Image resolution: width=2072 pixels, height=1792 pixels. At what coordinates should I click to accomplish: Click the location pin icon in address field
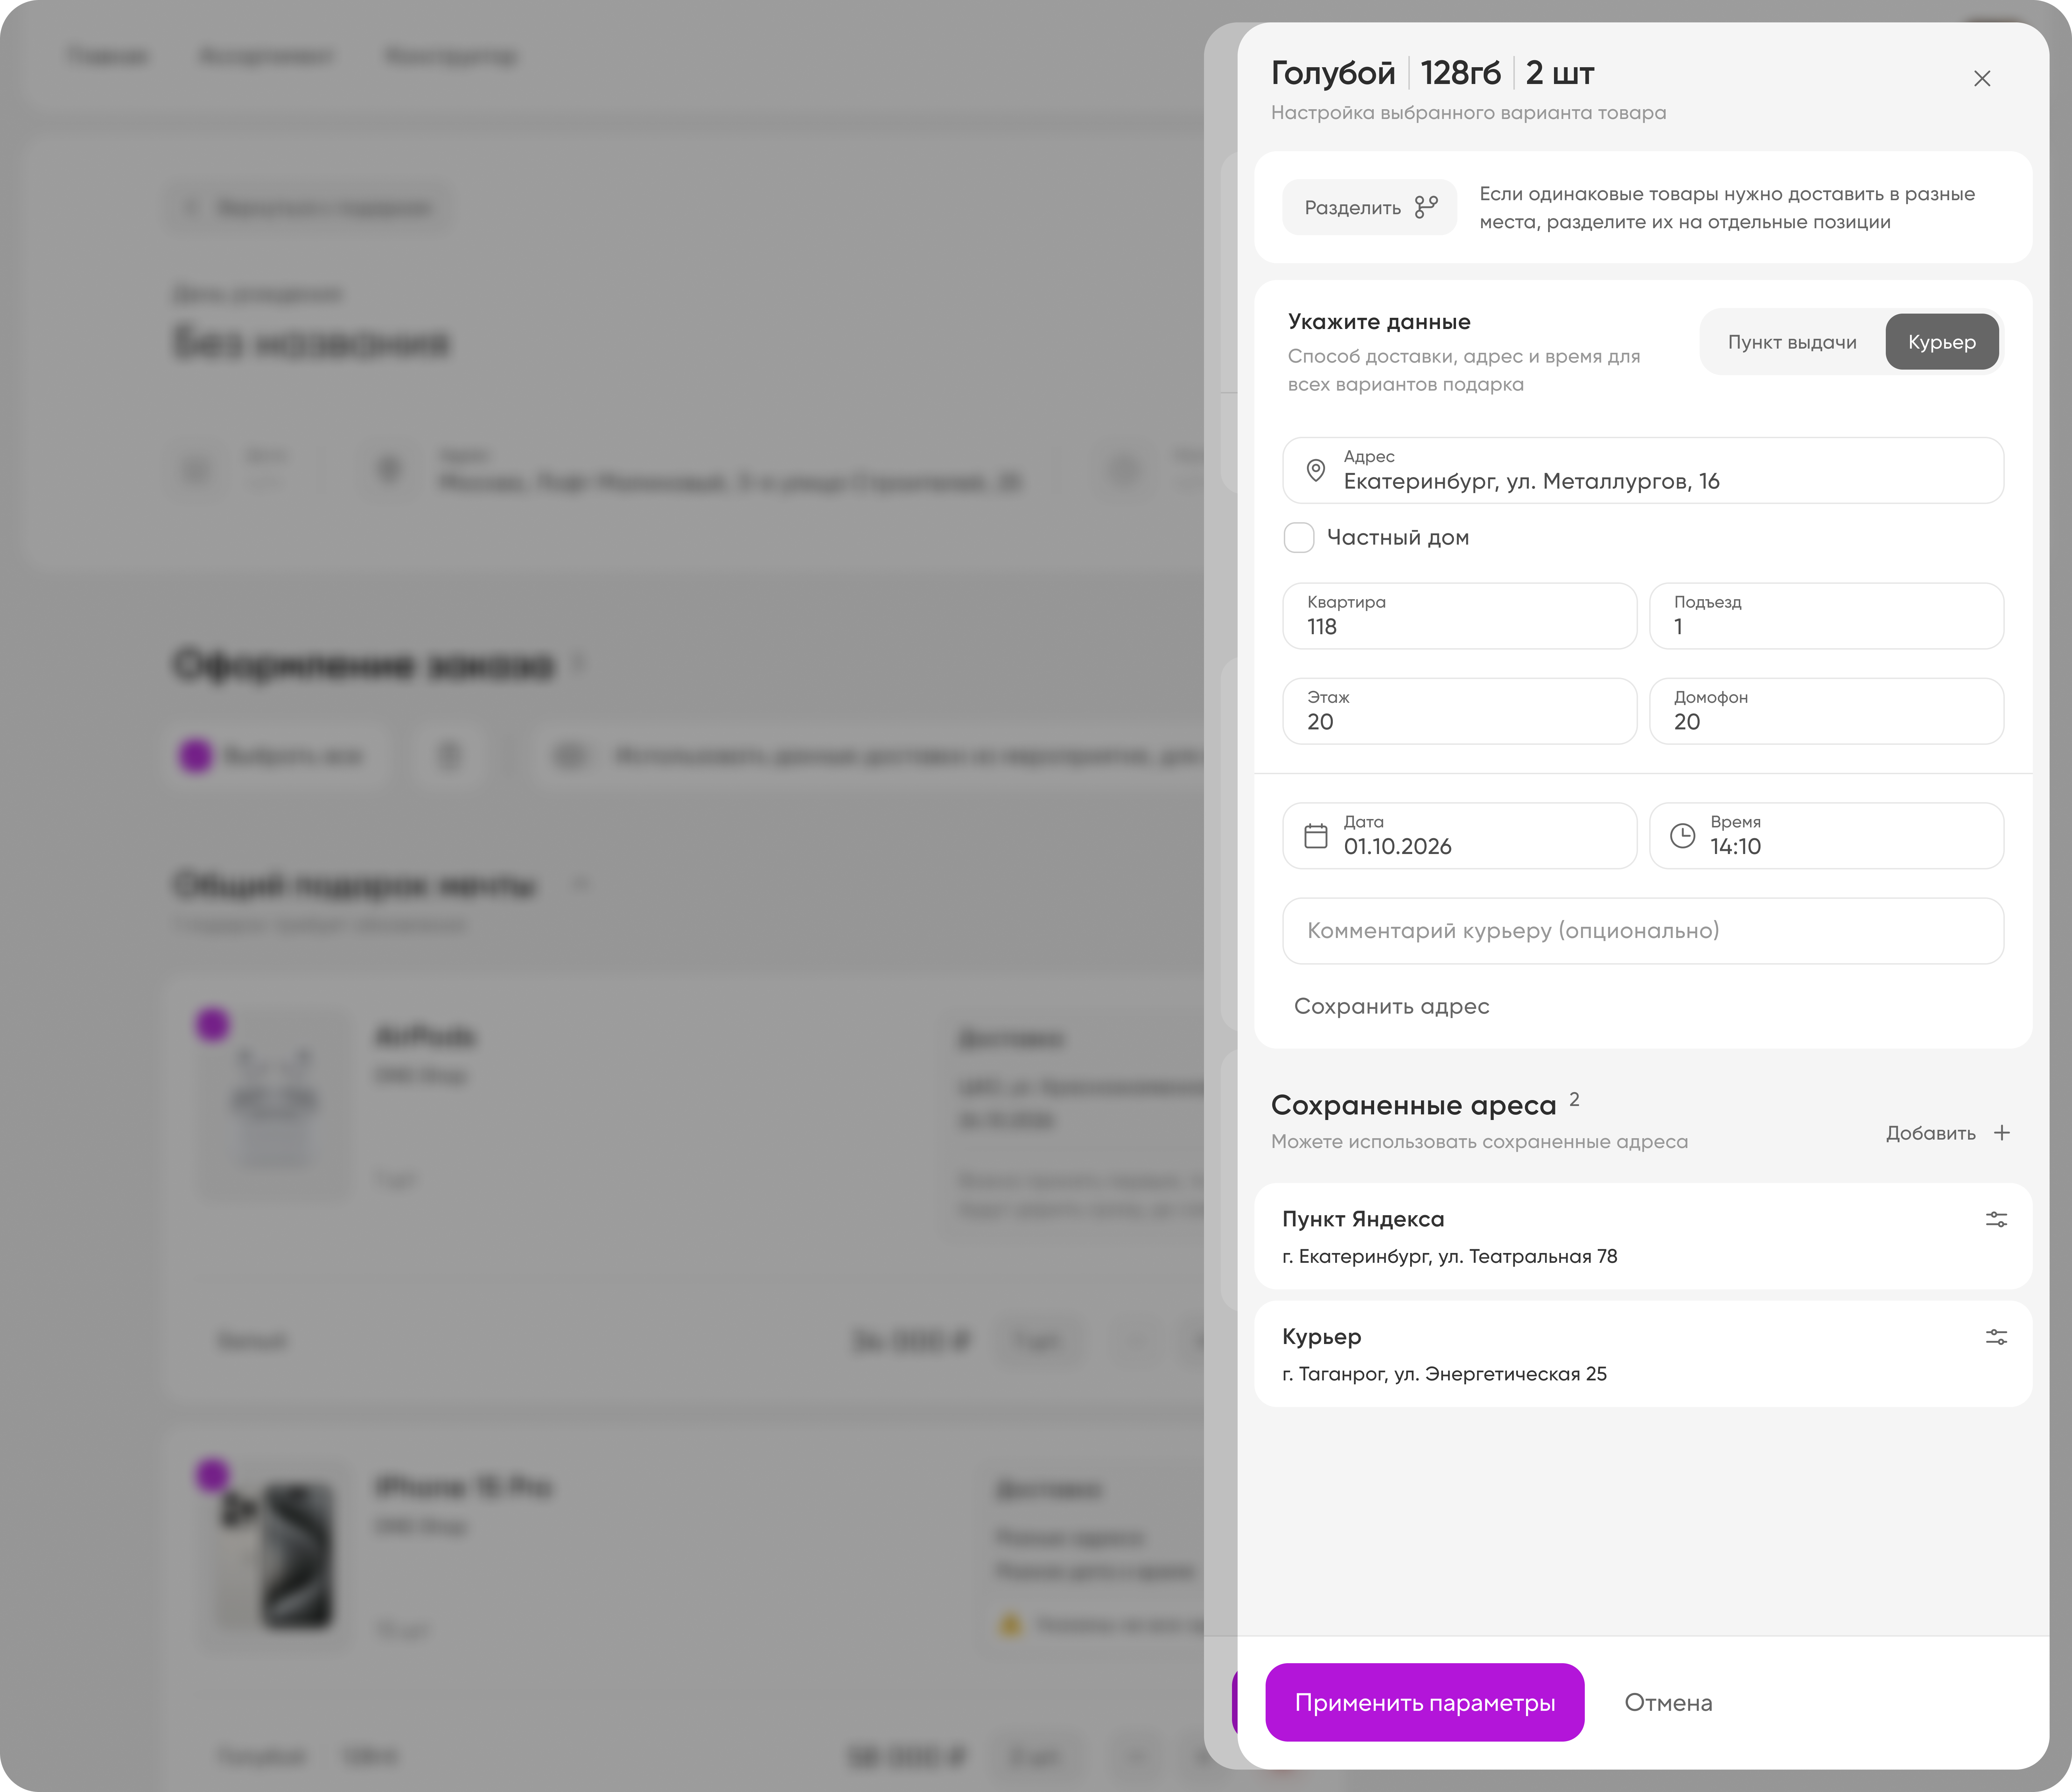pos(1316,470)
